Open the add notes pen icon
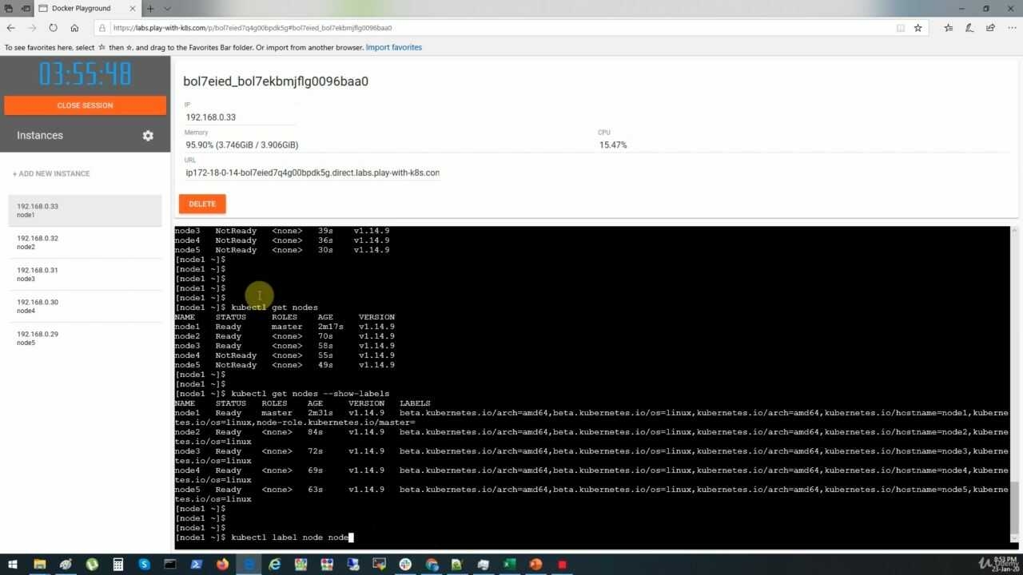This screenshot has width=1023, height=575. click(969, 27)
